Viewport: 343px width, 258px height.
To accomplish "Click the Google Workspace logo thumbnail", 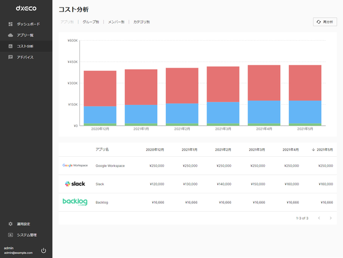I will coord(75,165).
